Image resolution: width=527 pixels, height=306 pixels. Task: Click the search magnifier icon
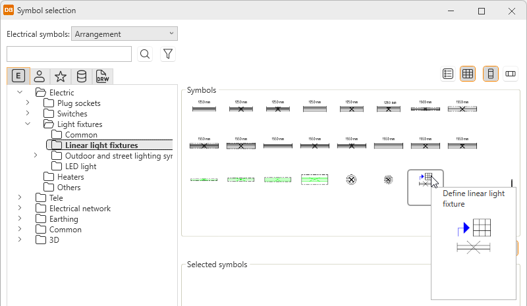(x=145, y=54)
